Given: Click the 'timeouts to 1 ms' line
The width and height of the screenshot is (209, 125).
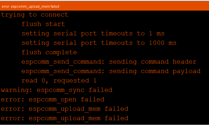Looking at the screenshot, I should coord(93,33).
